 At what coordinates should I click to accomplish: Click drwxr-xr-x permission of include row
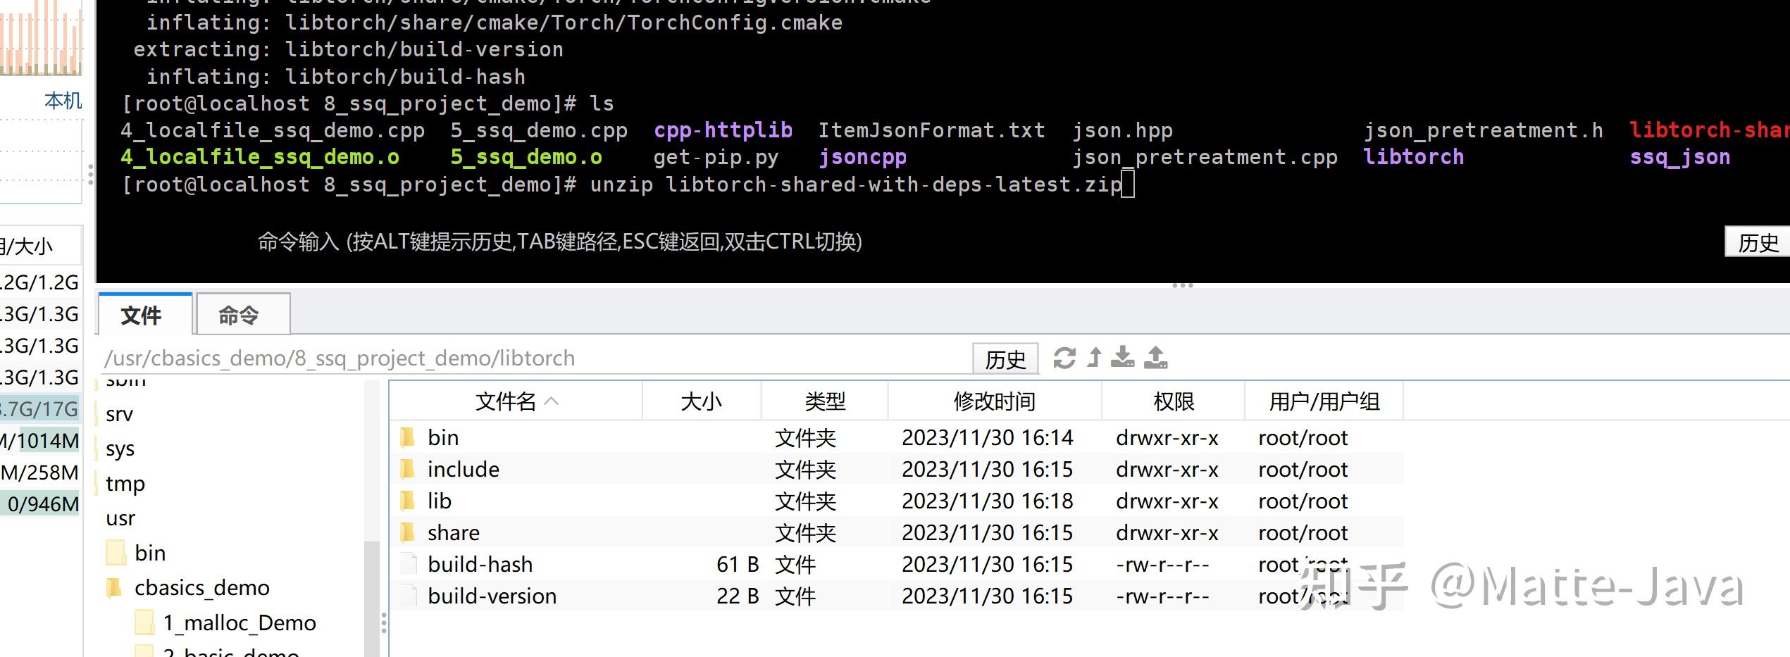click(1167, 469)
